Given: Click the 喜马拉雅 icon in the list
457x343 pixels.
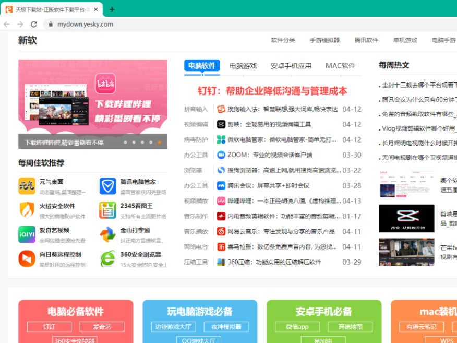Looking at the screenshot, I should click(221, 247).
